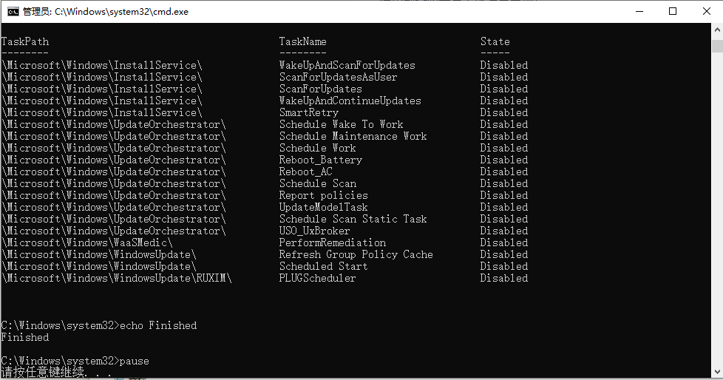The image size is (723, 380).
Task: Click the empty scrollbar track area
Action: [717, 208]
